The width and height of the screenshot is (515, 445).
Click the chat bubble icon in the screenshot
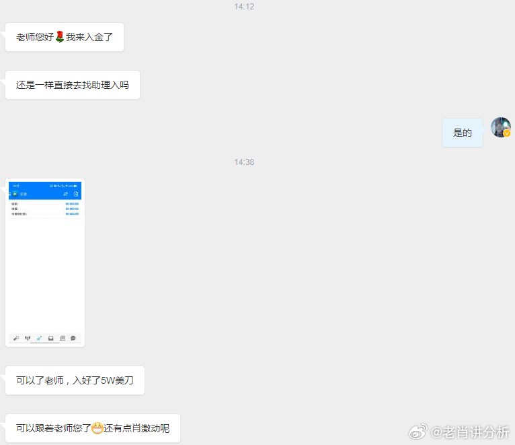(73, 338)
